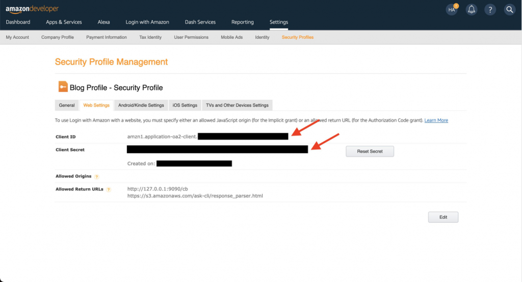Click the Client ID label
This screenshot has height=282, width=522.
pyautogui.click(x=66, y=137)
